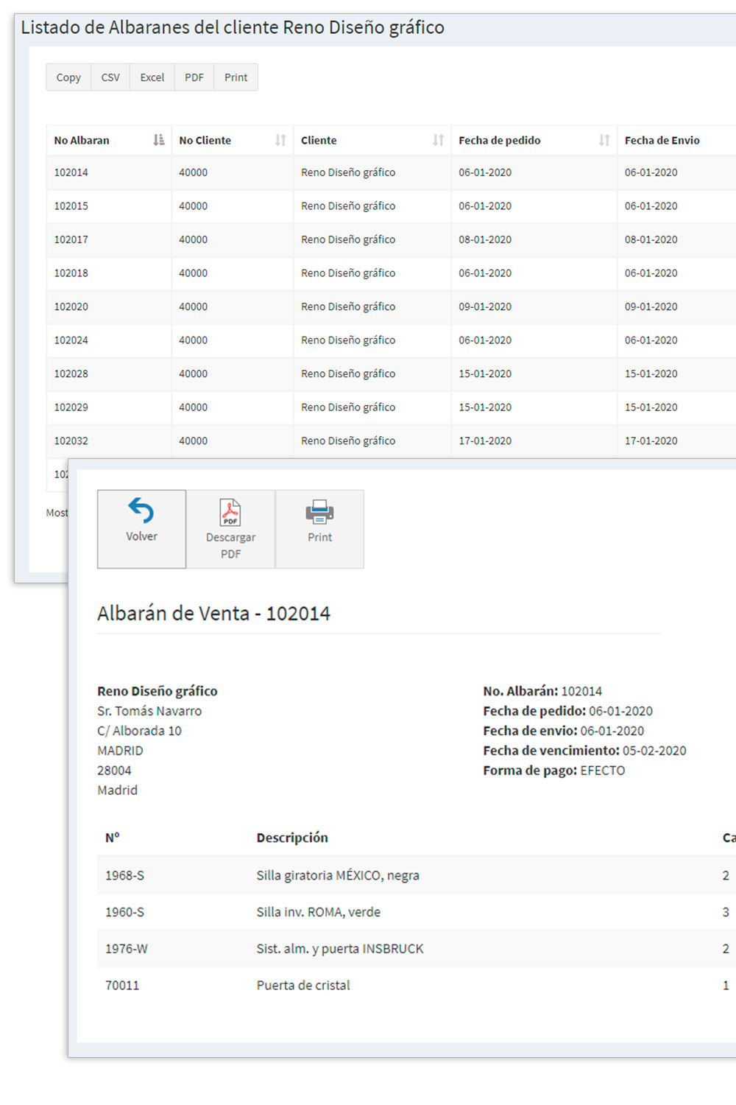The height and width of the screenshot is (1105, 736).
Task: Sort the table by No Albaran column icon
Action: 158,140
